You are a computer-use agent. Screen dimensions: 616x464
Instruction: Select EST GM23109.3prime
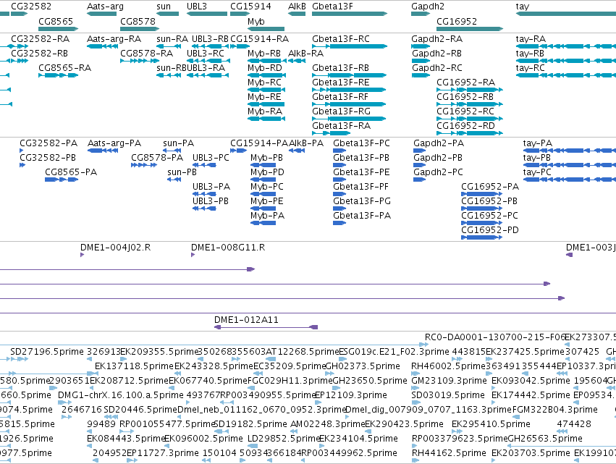pos(448,381)
